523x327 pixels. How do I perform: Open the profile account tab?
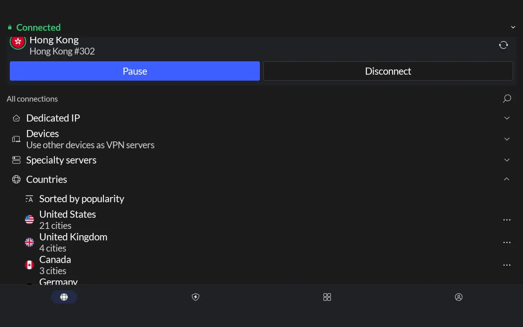(458, 297)
